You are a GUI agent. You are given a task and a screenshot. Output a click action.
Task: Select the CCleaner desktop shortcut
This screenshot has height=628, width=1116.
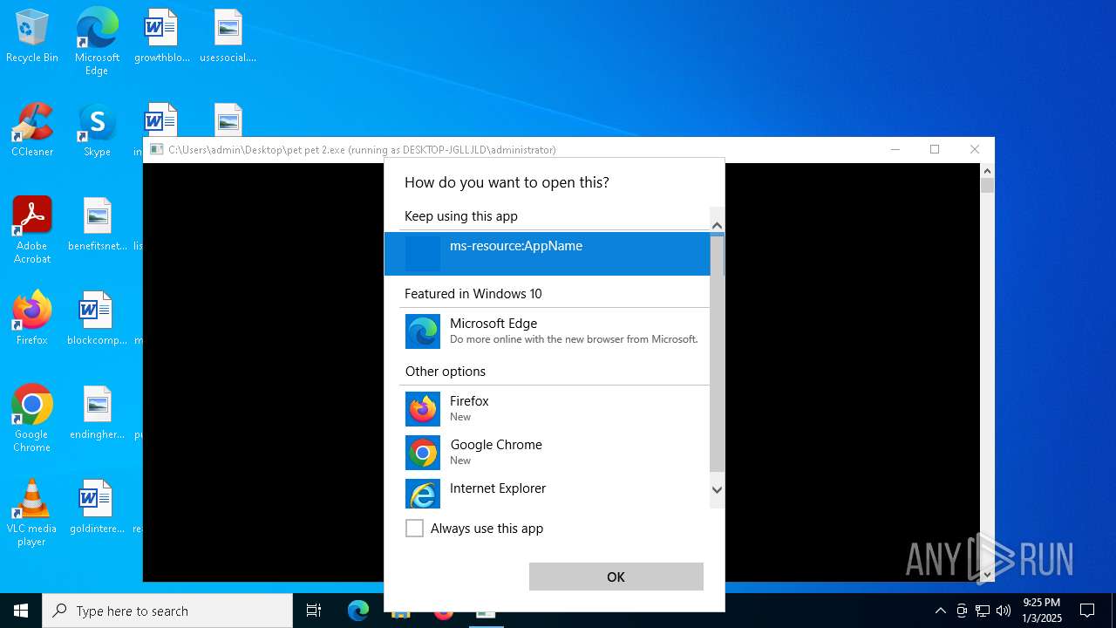[32, 130]
